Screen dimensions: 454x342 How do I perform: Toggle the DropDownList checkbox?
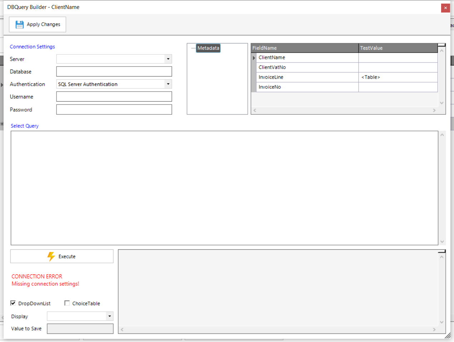point(13,303)
